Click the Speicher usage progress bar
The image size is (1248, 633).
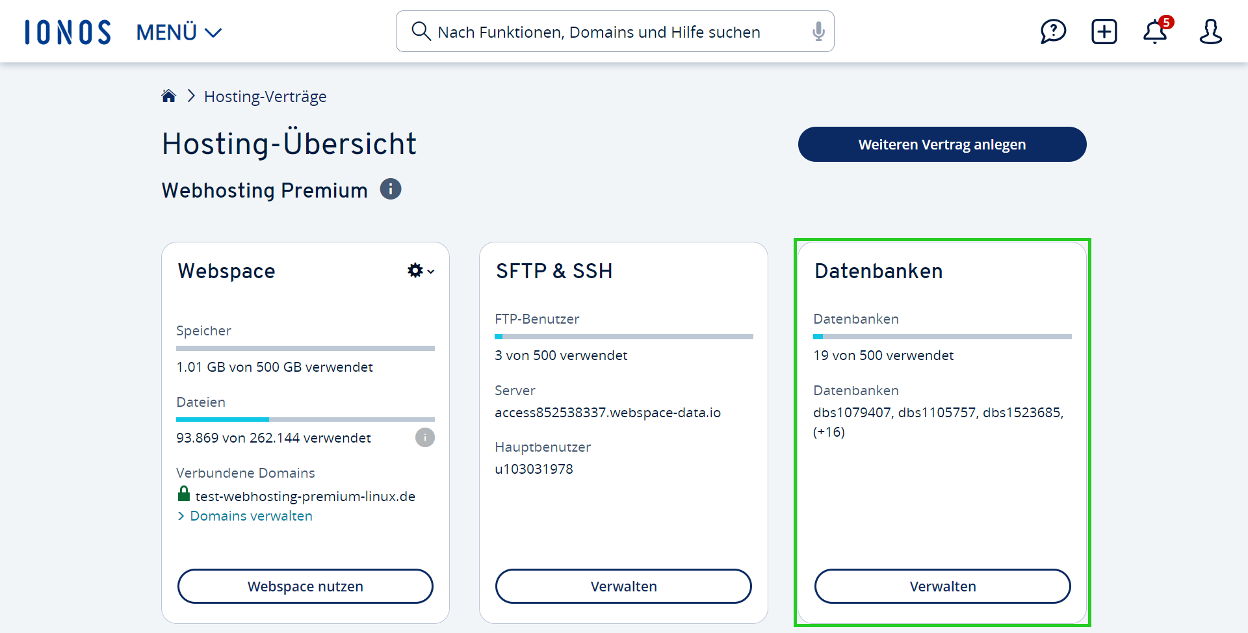click(305, 348)
